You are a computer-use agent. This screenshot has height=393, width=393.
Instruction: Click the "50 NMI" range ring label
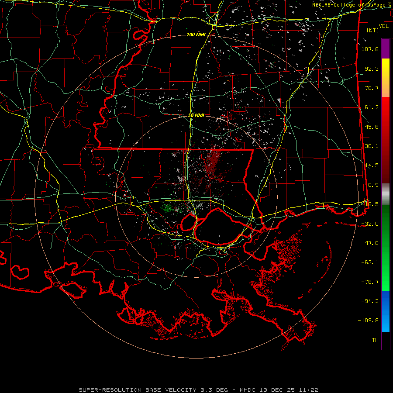point(196,115)
